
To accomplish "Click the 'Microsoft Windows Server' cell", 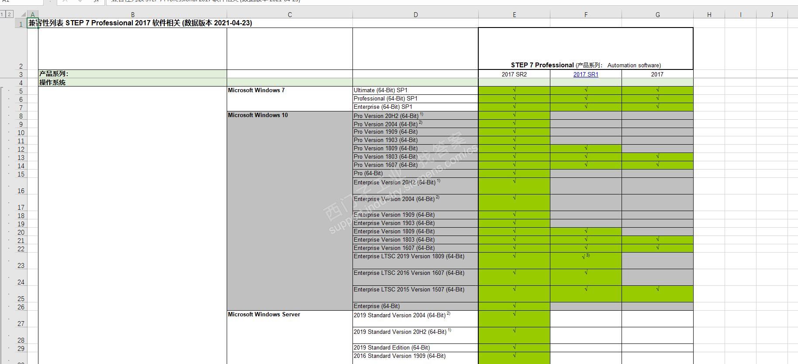I will pos(290,337).
